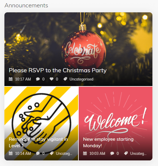Select truncated Uncateg... category on reminder post
The height and width of the screenshot is (166, 158).
[x=64, y=153]
